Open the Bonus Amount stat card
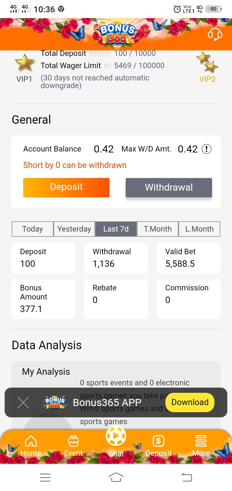232x491 pixels. coord(43,299)
